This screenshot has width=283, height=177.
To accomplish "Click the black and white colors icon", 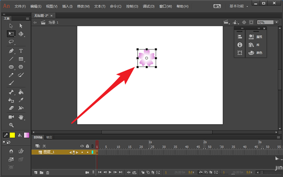I will [4, 143].
